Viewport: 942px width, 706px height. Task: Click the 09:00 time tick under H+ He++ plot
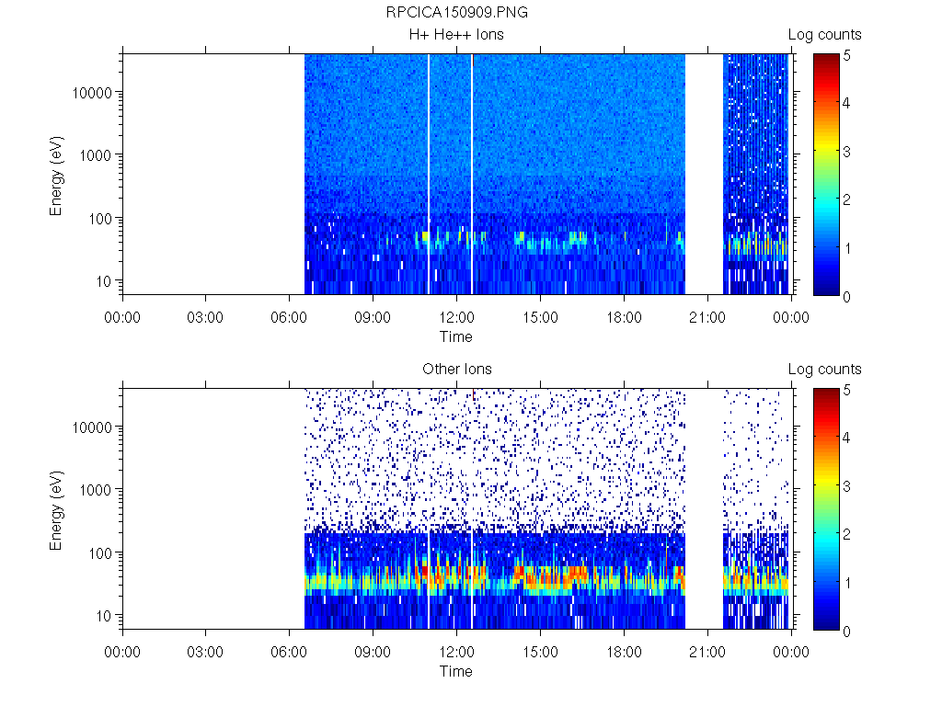point(373,317)
